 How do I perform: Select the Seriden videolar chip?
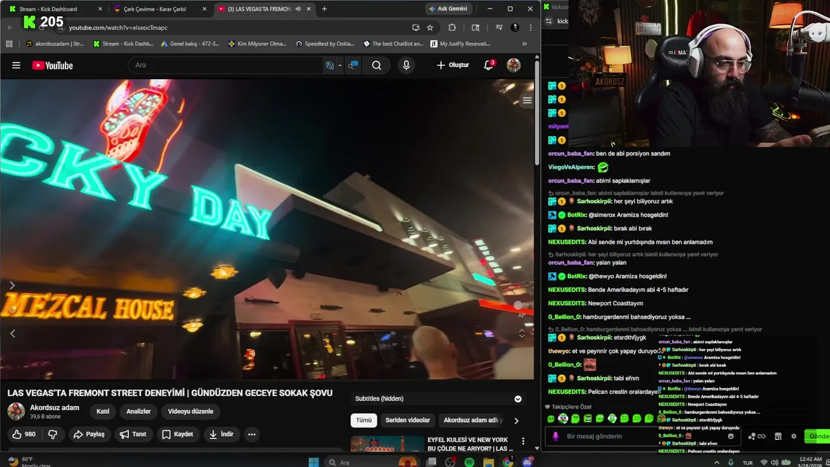[407, 420]
